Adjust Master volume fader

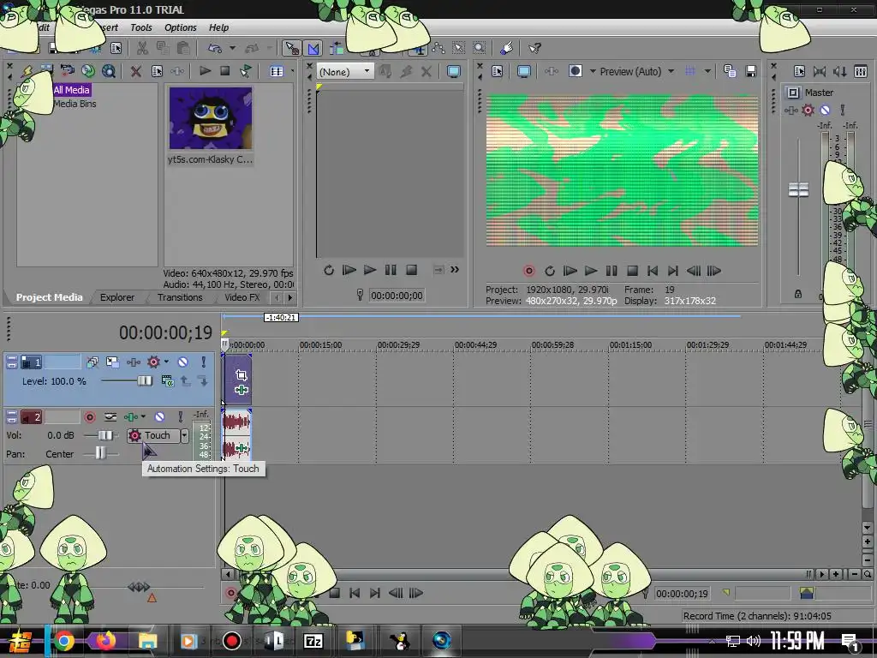coord(798,189)
